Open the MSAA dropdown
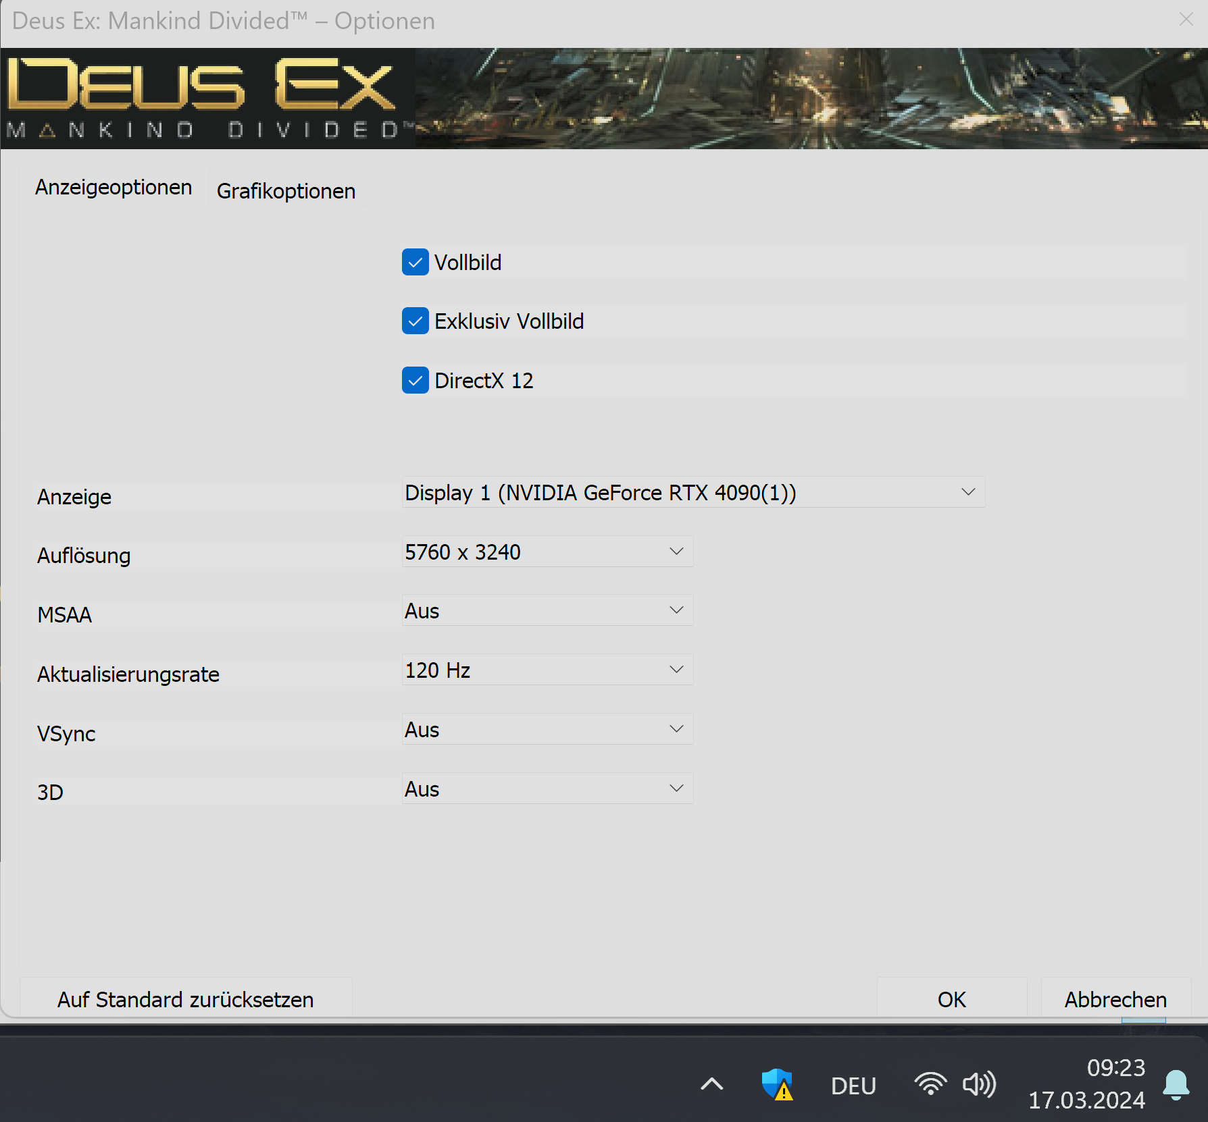The height and width of the screenshot is (1122, 1208). click(x=547, y=610)
